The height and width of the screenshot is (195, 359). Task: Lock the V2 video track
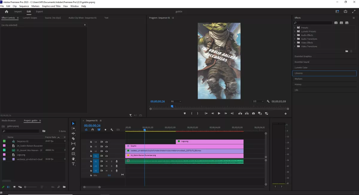[91, 151]
